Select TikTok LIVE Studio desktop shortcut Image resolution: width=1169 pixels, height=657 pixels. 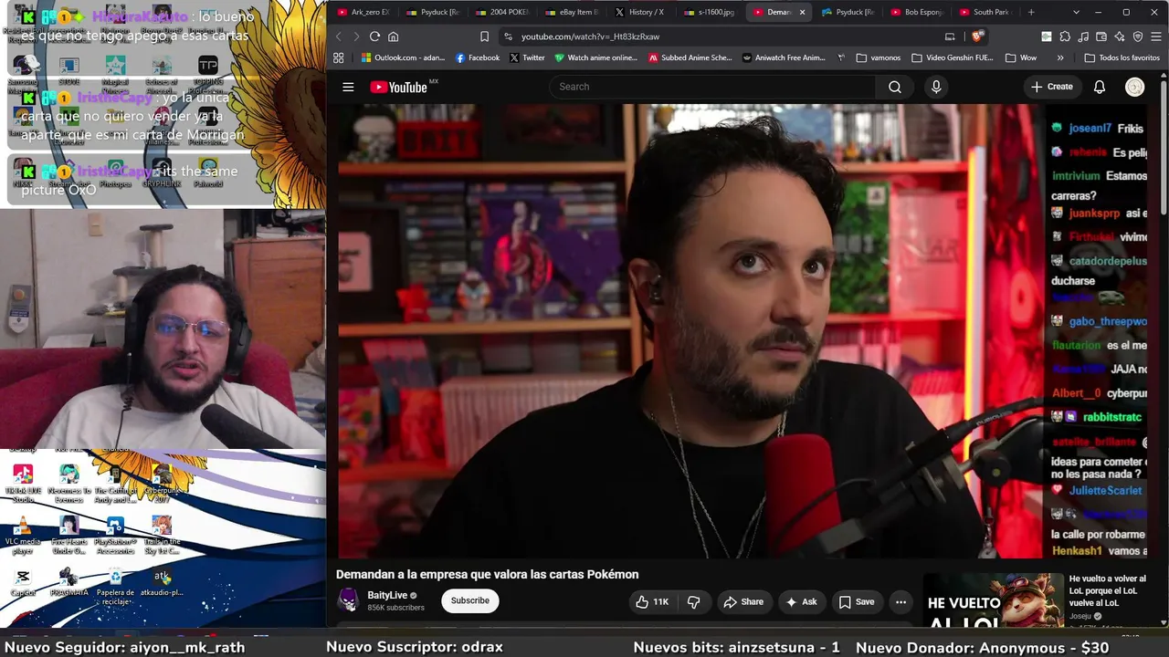(23, 484)
